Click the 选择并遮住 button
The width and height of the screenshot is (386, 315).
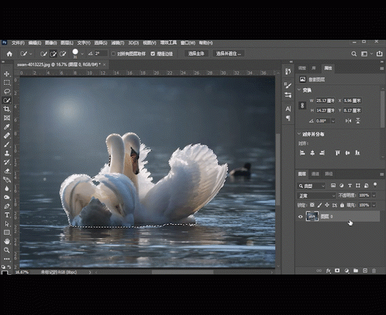(228, 53)
